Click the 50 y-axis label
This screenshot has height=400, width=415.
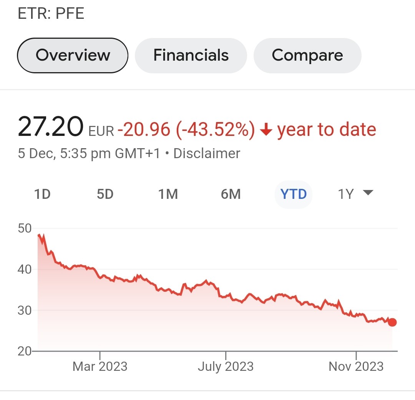click(x=25, y=228)
